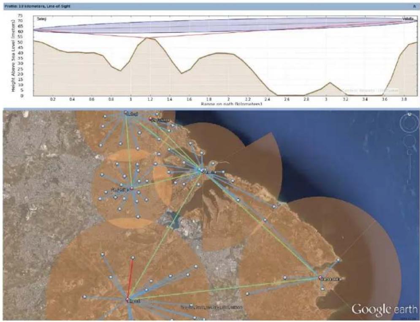
Task: Click the 'Height Above Sea Level (meters)' axis title
Action: point(13,56)
